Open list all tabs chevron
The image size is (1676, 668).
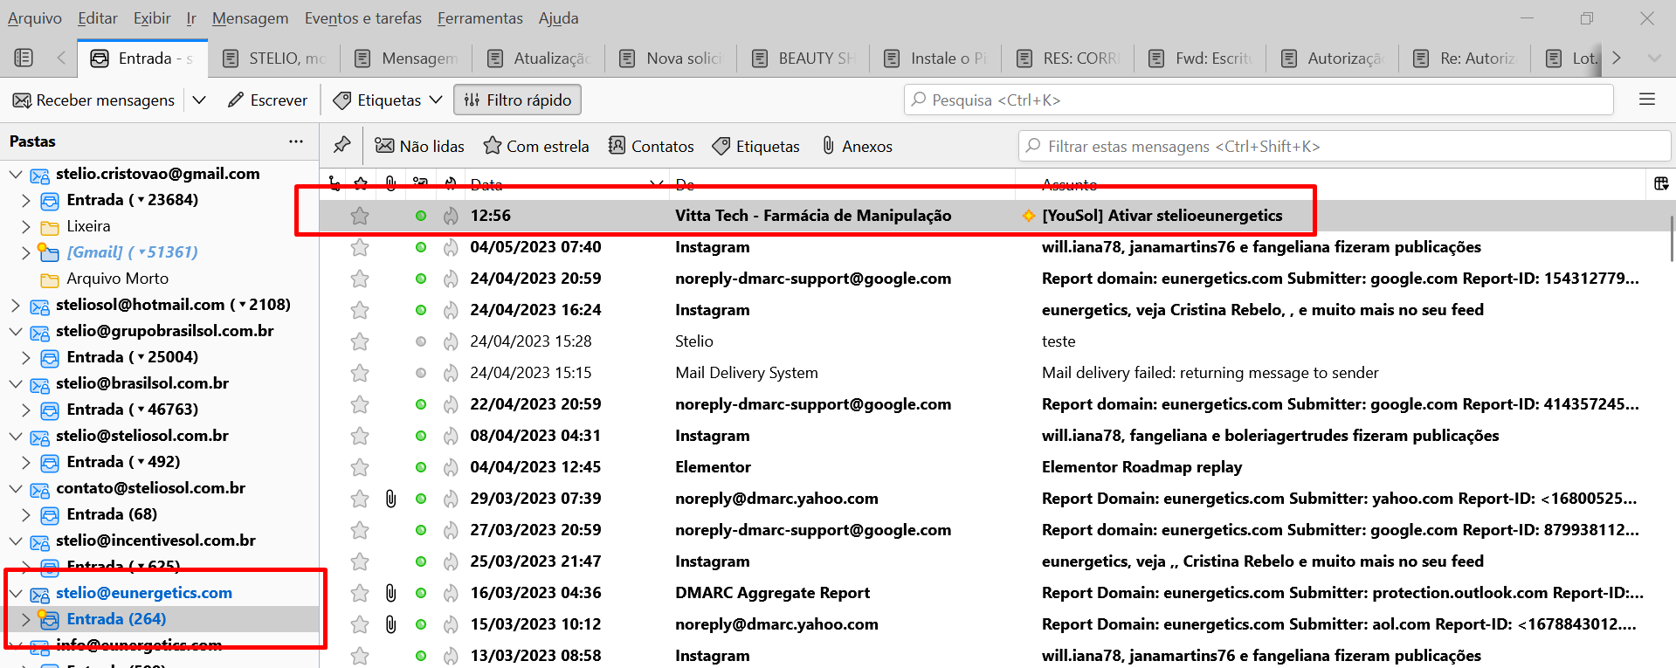click(1654, 59)
